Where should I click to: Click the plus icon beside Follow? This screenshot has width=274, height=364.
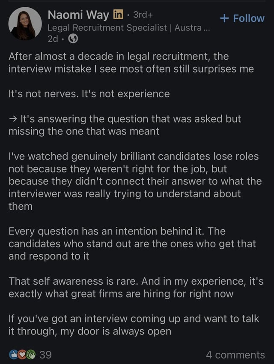pos(224,18)
